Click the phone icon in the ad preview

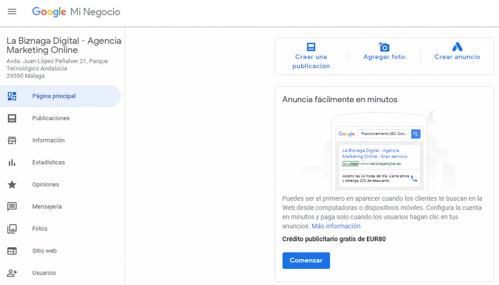[414, 178]
